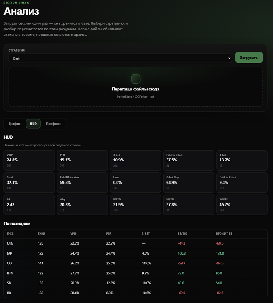Viewport: 273px width, 303px height.
Task: Open the Fold to C-bet 9.3% card
Action: 242,183
